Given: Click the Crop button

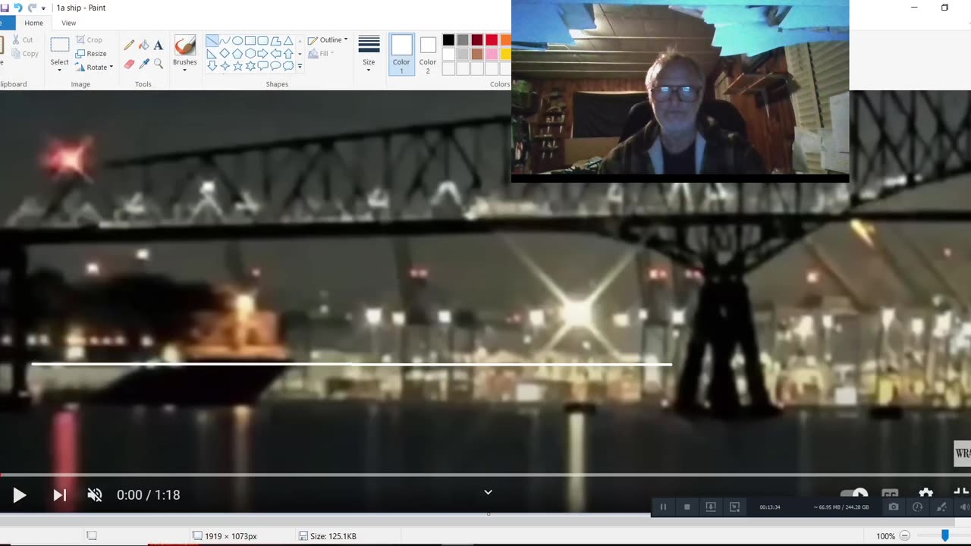Looking at the screenshot, I should [x=90, y=40].
